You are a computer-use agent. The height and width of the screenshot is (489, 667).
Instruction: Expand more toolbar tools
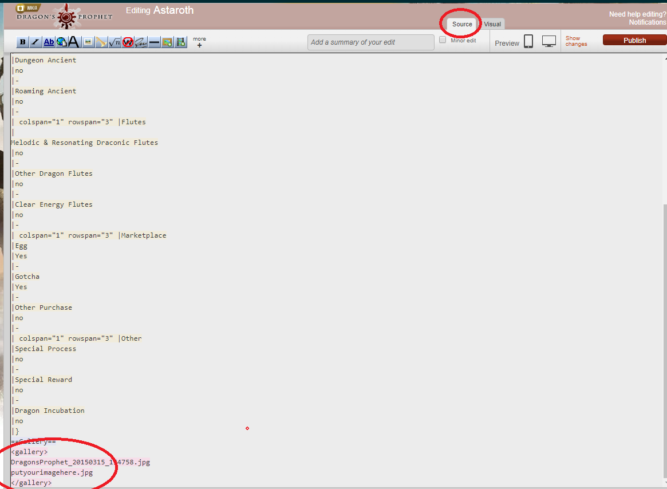tap(199, 42)
